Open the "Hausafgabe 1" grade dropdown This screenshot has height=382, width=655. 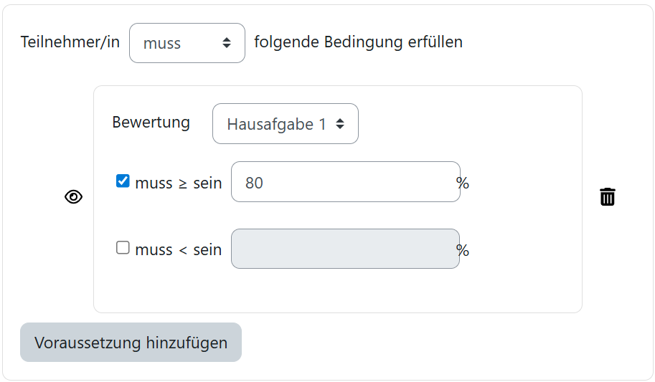tap(285, 124)
